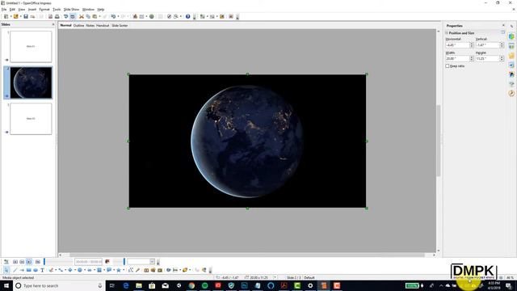Open Position and Size more options button

(x=502, y=32)
